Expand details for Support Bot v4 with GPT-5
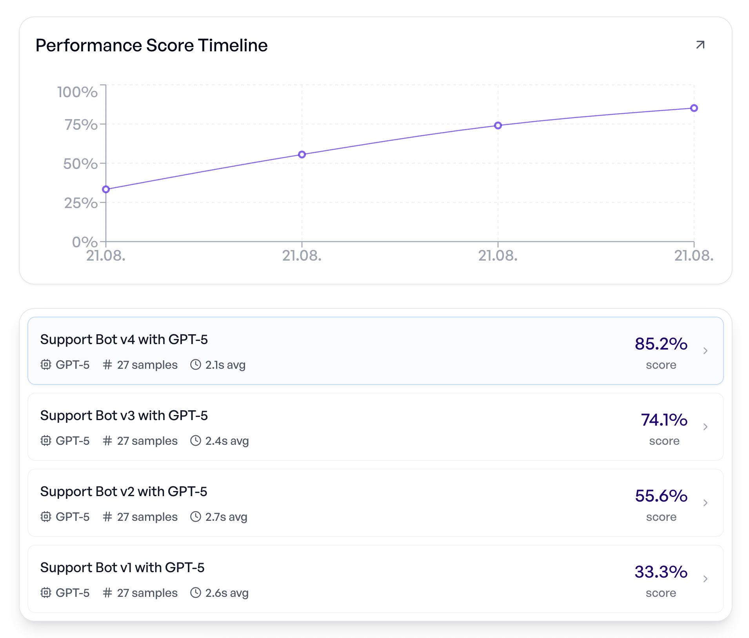The height and width of the screenshot is (638, 749). (x=706, y=351)
